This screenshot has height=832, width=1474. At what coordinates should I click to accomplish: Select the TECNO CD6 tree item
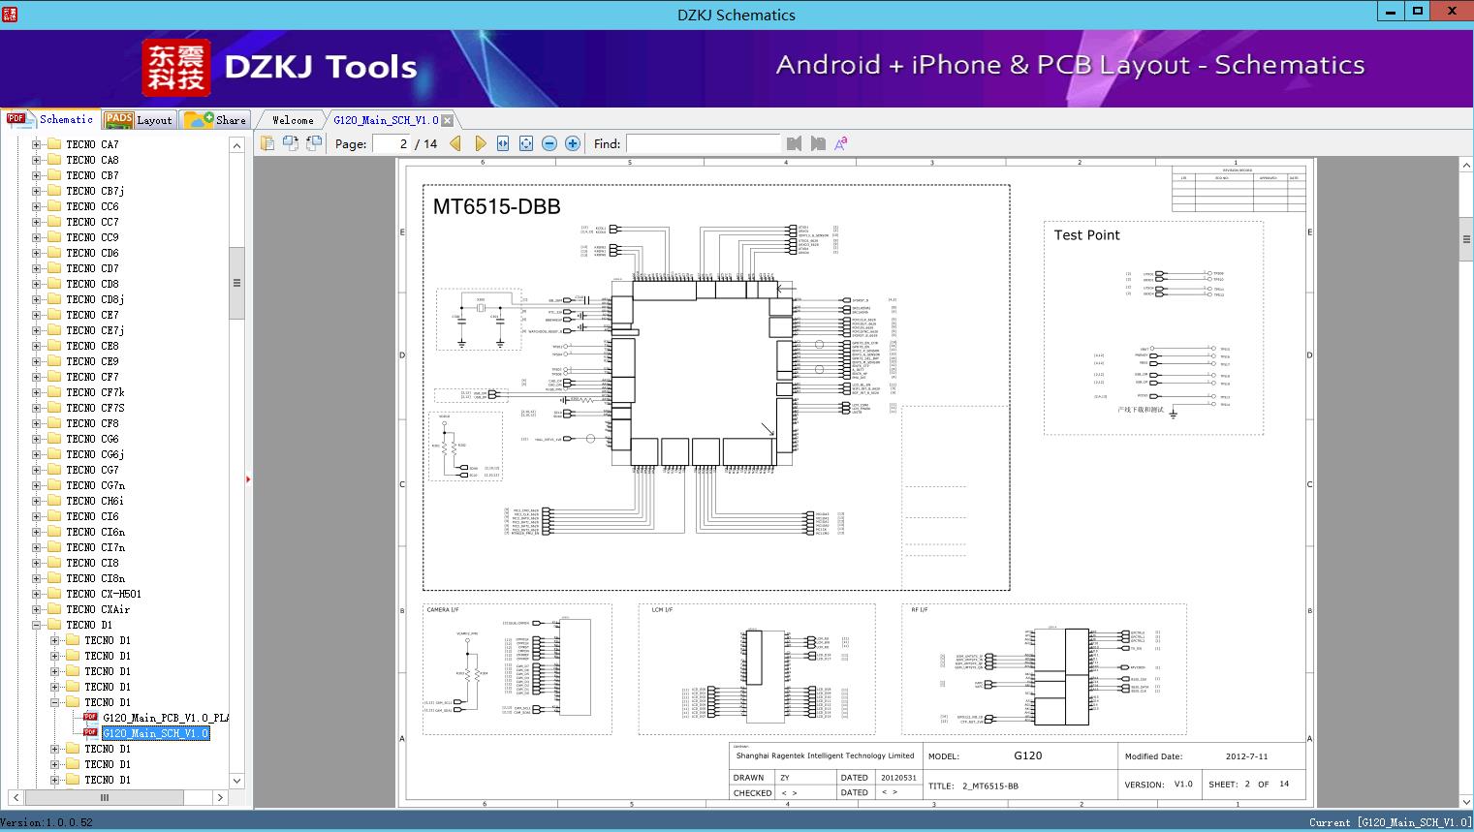pos(92,253)
